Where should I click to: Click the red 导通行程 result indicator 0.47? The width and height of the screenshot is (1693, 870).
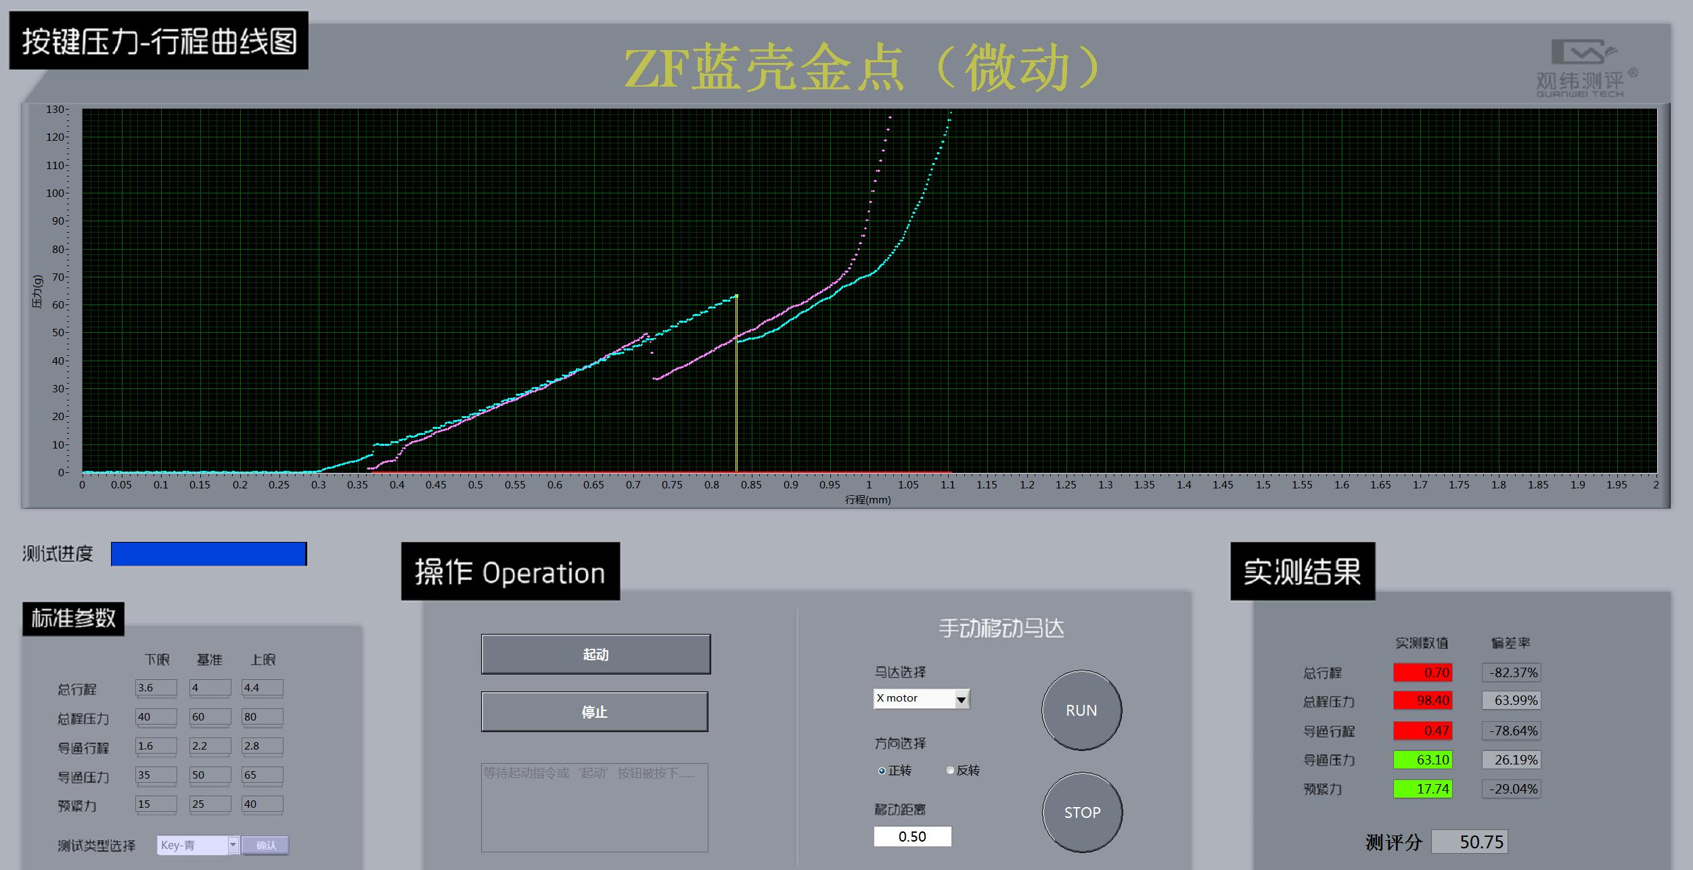point(1423,731)
